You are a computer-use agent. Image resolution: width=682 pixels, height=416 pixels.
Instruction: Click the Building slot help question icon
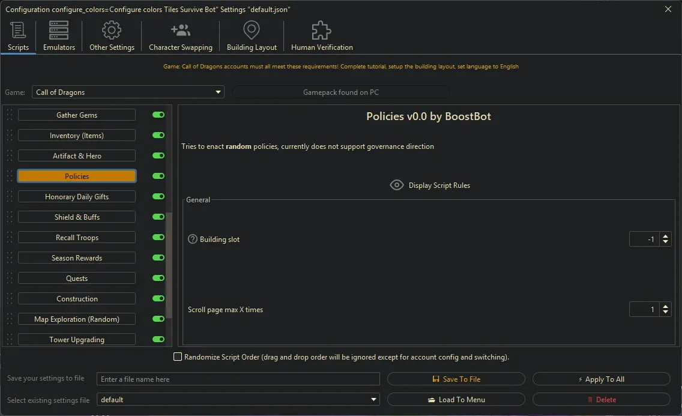(x=192, y=239)
